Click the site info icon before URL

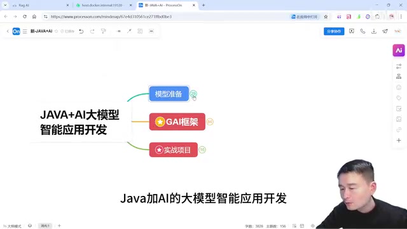[x=46, y=17]
